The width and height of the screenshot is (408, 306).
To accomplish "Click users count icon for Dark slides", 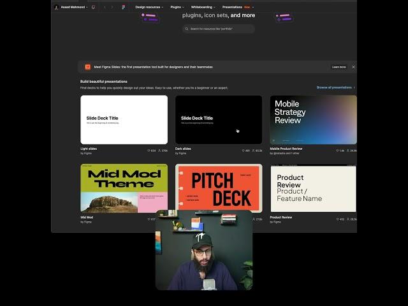I will click(253, 150).
